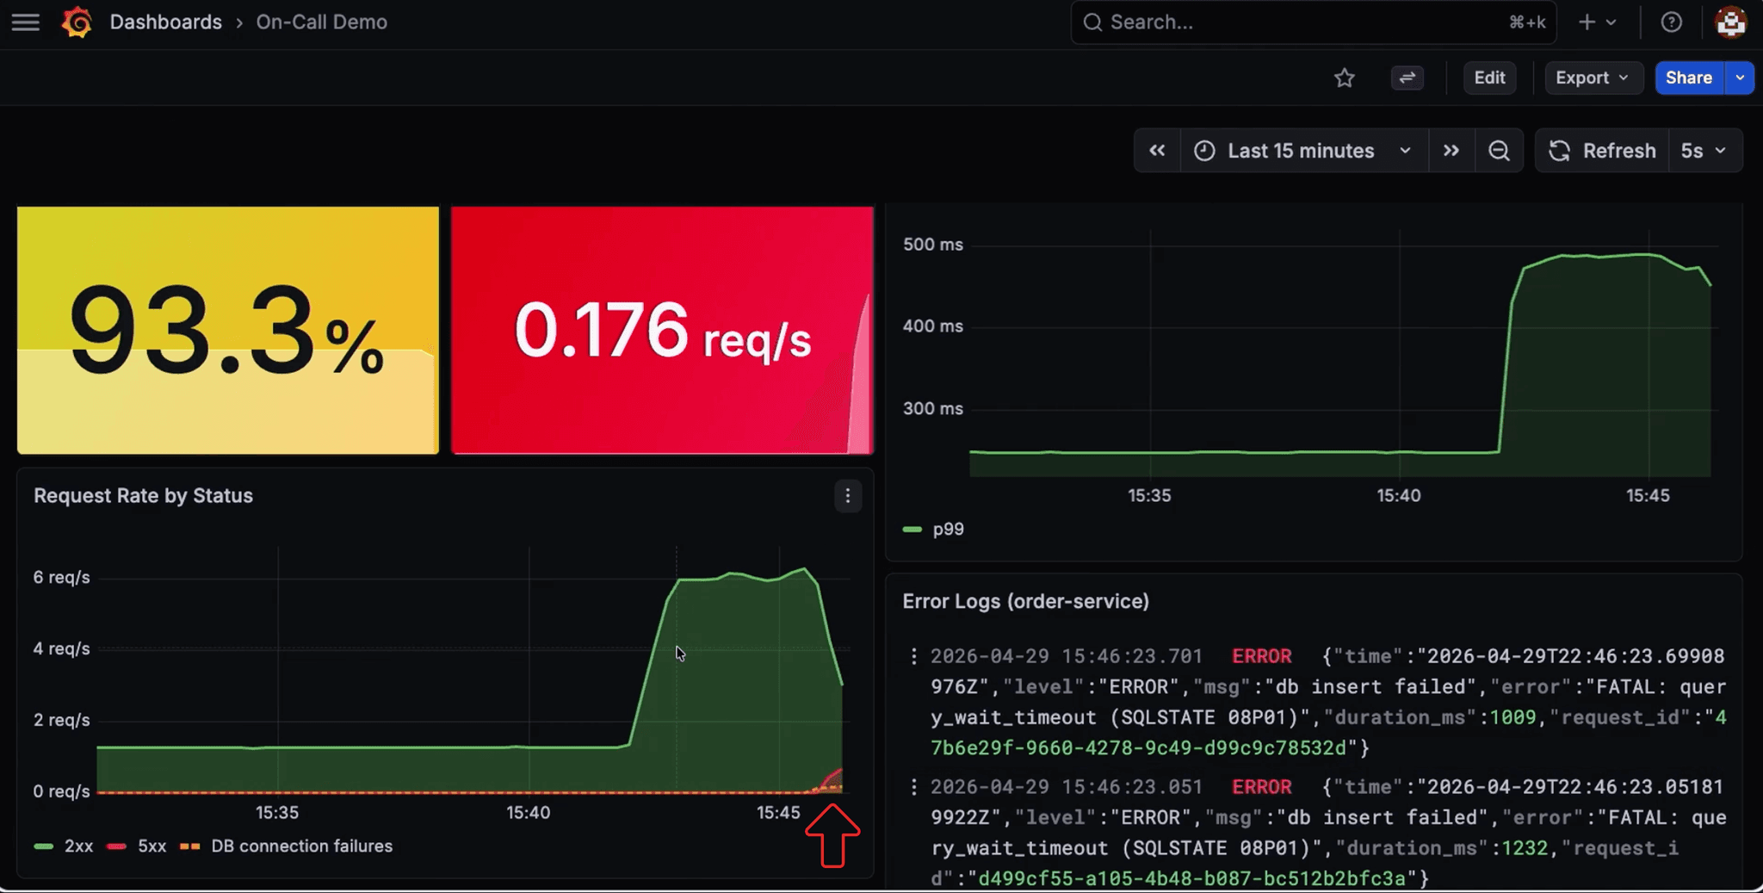Viewport: 1763px width, 893px height.
Task: Expand the Share options chevron
Action: tap(1740, 78)
